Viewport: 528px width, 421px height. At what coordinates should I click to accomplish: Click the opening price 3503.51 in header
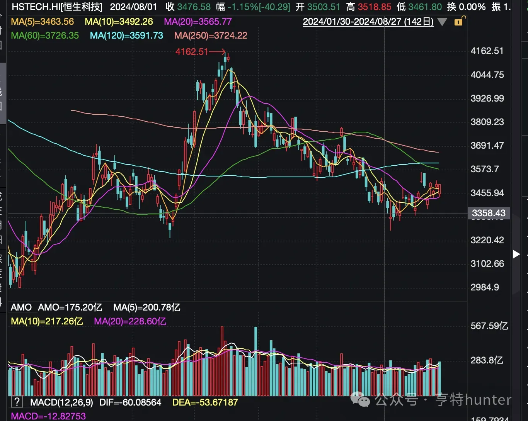click(x=324, y=7)
